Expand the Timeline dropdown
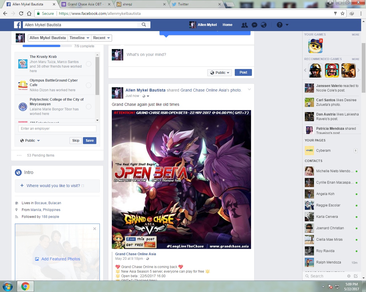Screen dimensions: 366x292 click(x=79, y=38)
